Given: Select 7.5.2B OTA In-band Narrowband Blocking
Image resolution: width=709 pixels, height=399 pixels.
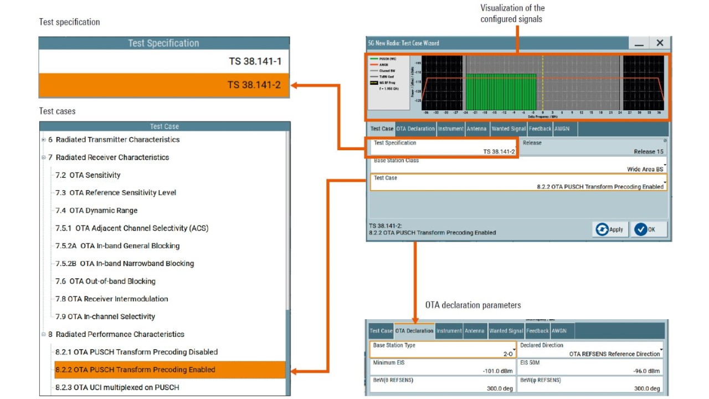Looking at the screenshot, I should [x=125, y=264].
